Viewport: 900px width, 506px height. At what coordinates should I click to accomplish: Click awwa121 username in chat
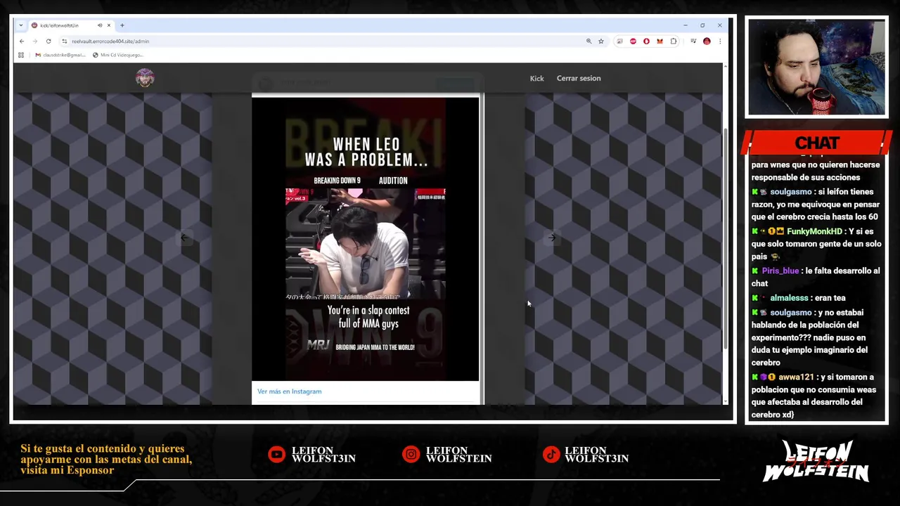[x=796, y=377]
